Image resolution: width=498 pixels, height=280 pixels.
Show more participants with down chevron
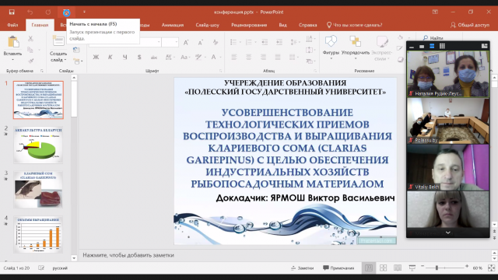coord(448,233)
